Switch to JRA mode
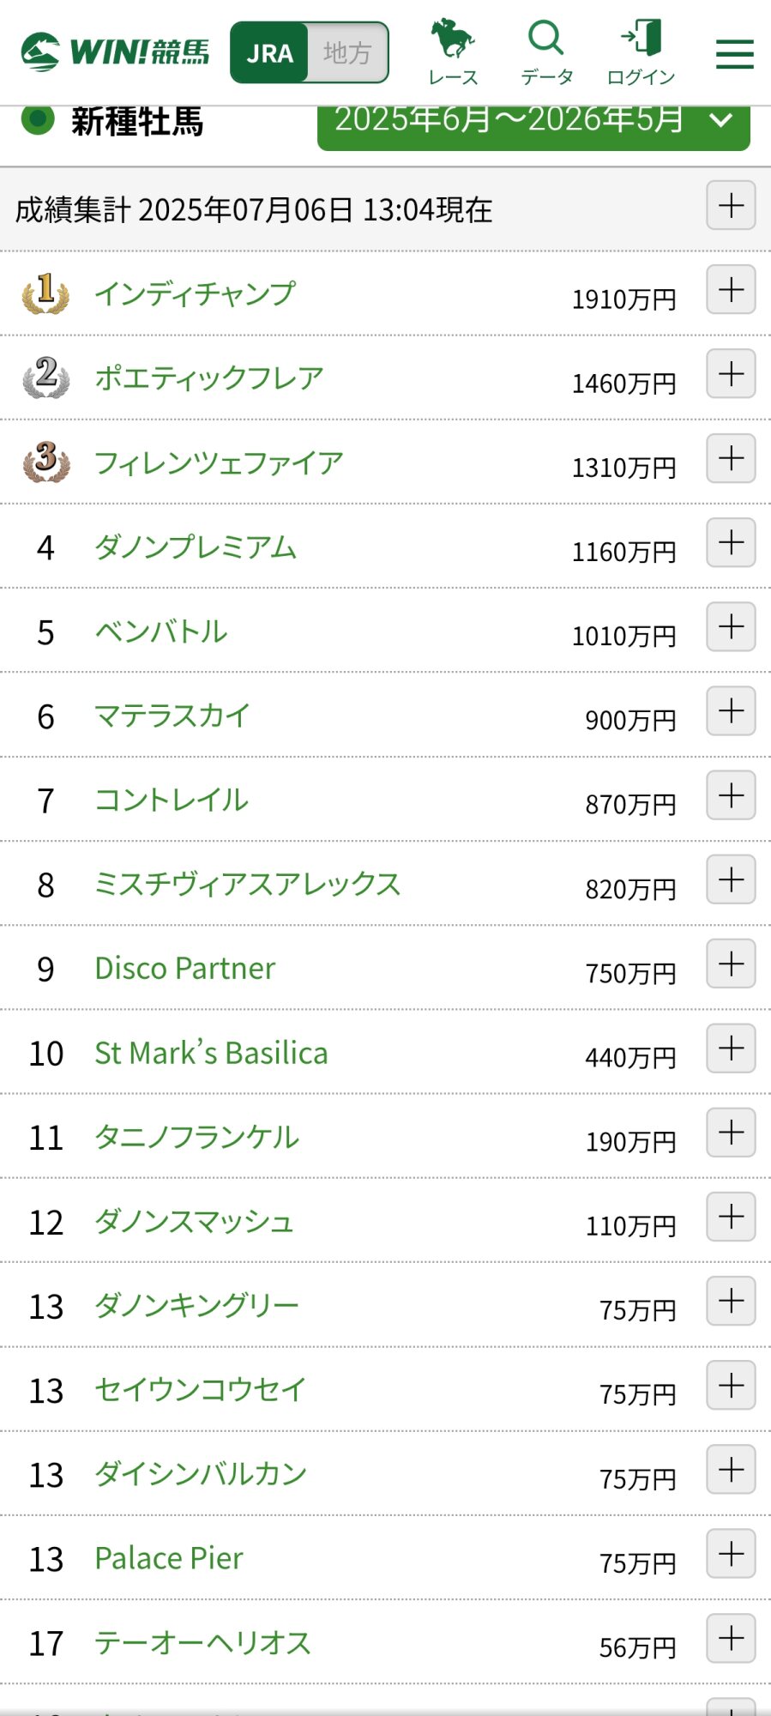771x1716 pixels. point(269,53)
